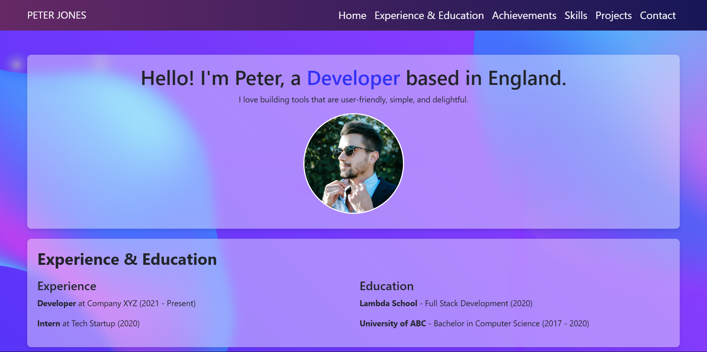Click "University of ABC - Bachelor" entry
The height and width of the screenshot is (352, 707).
click(474, 323)
